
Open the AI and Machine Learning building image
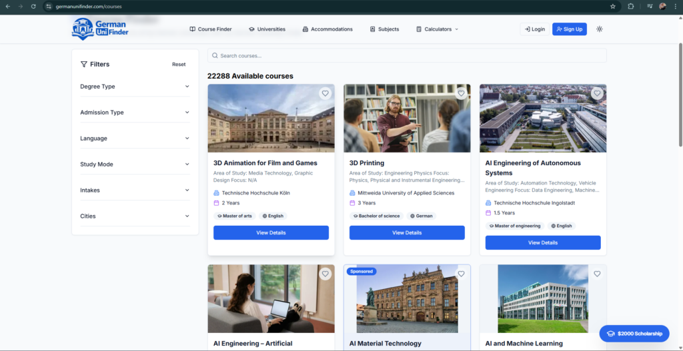click(x=543, y=299)
